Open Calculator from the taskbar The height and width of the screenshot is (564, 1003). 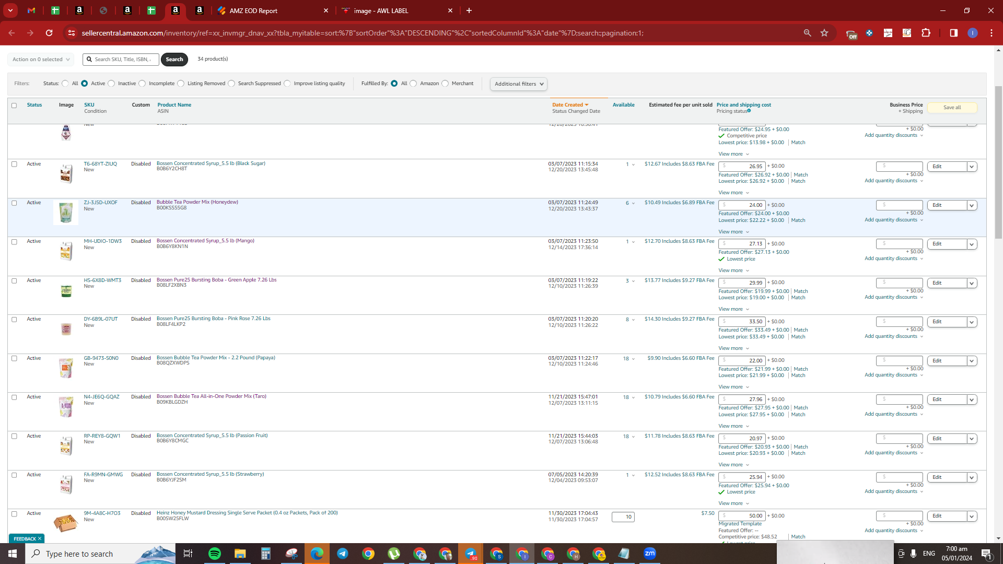pos(265,554)
